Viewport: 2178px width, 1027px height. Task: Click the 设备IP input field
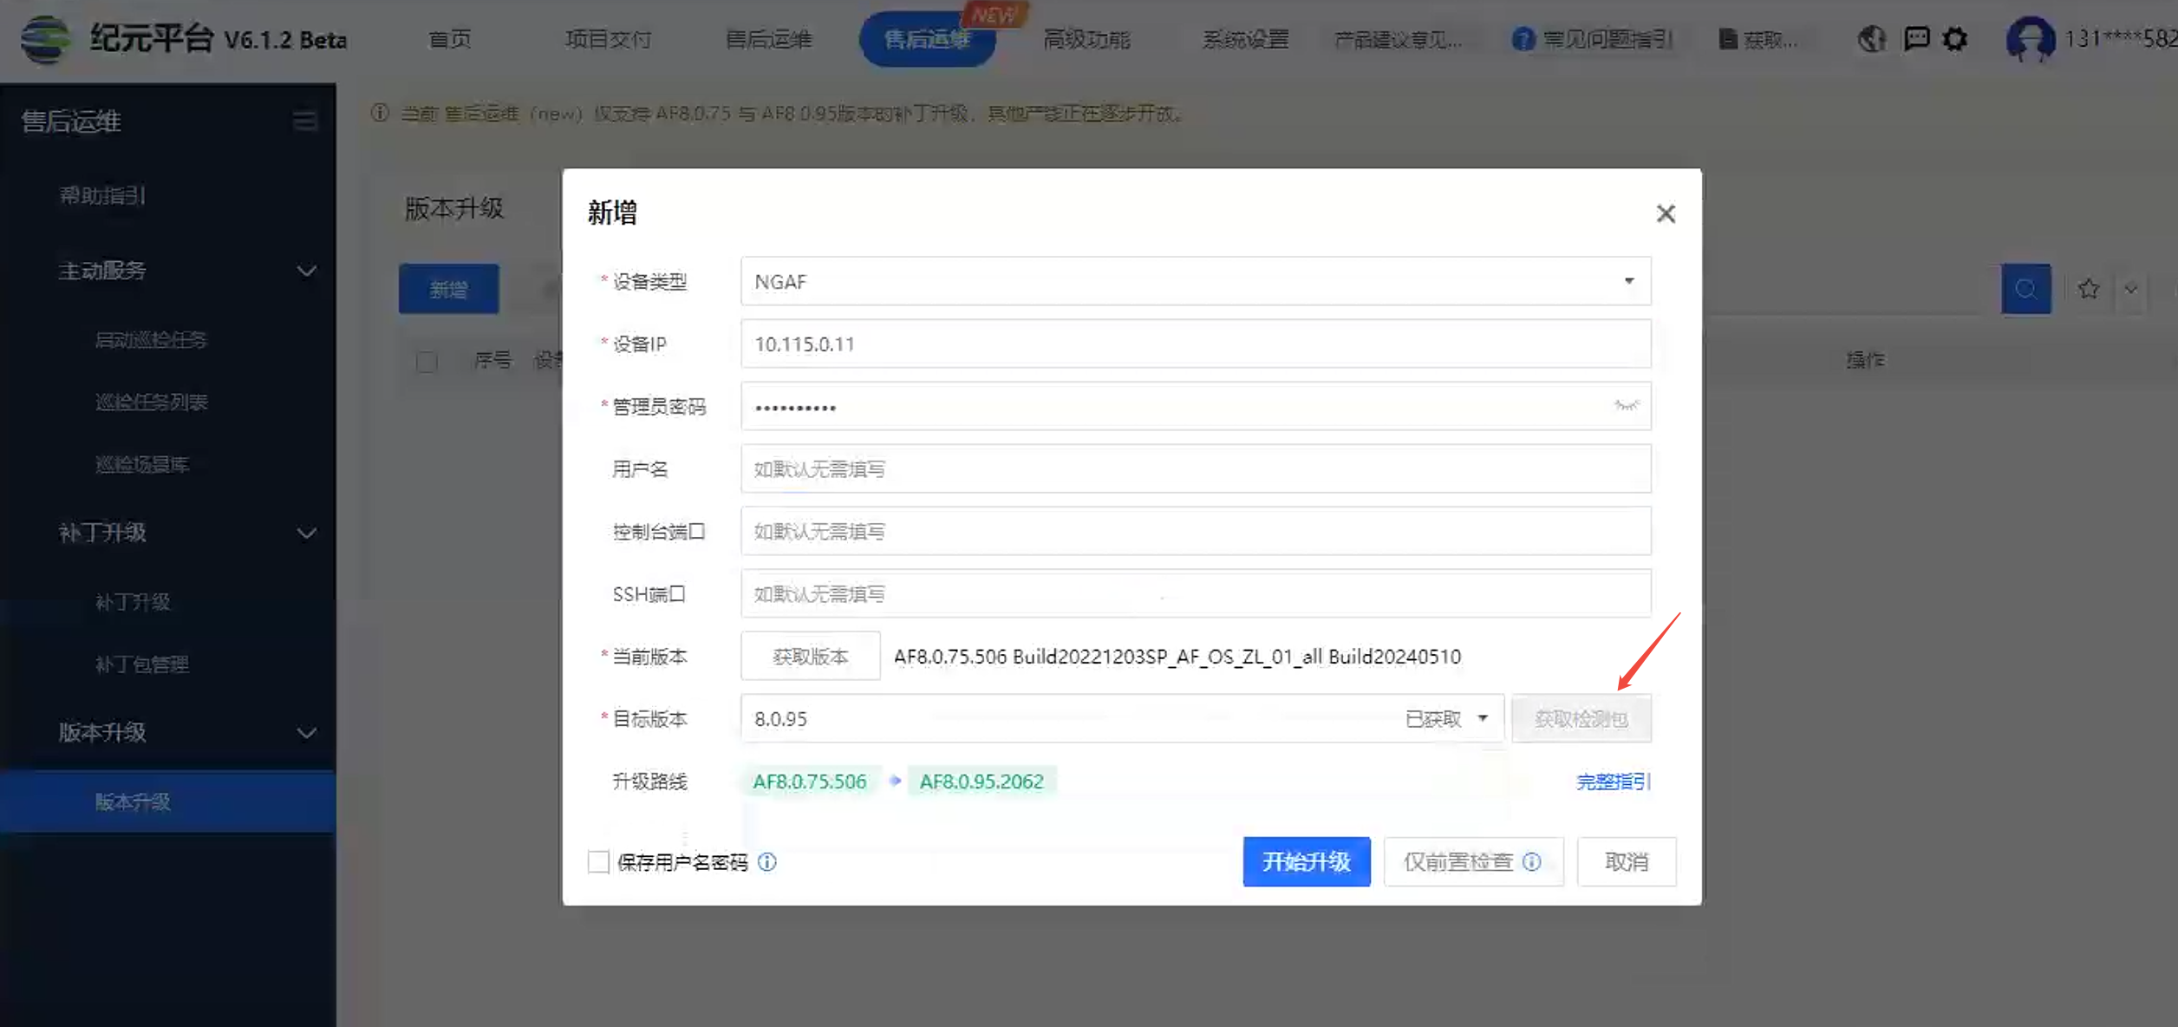pos(1195,343)
